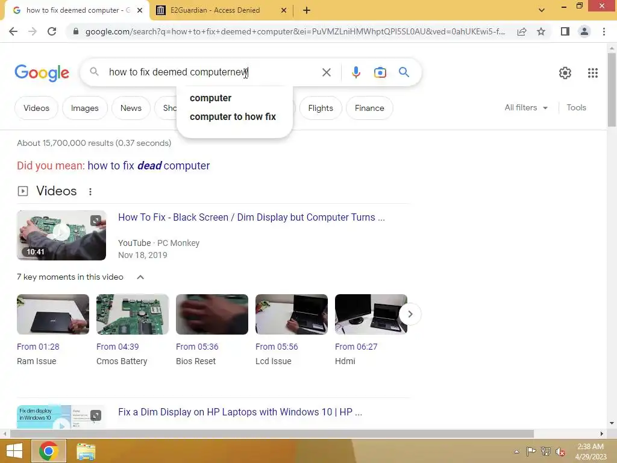Viewport: 617px width, 463px height.
Task: Open 'Fix a Dim Display on HP Laptops' link
Action: click(240, 412)
